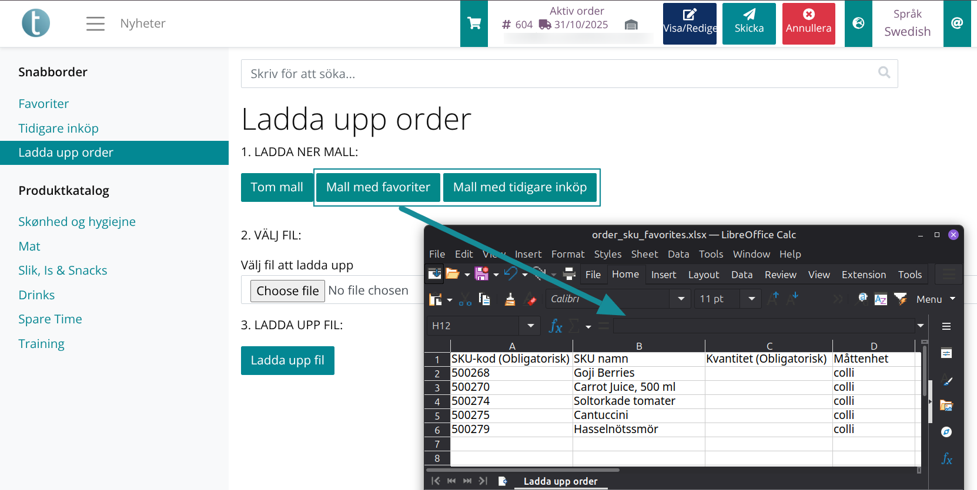The height and width of the screenshot is (490, 977).
Task: Open the Function Wizard fx icon beside the Name Box
Action: tap(556, 326)
